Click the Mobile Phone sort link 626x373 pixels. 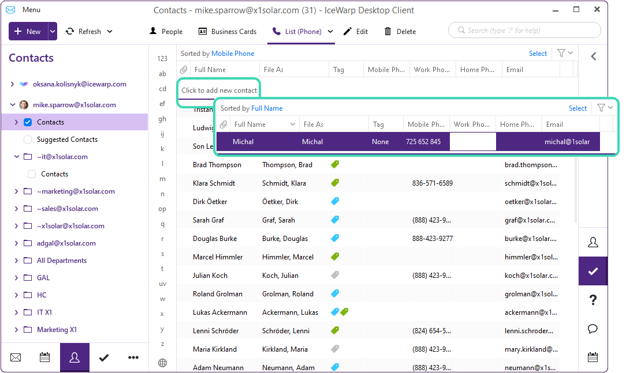point(233,54)
